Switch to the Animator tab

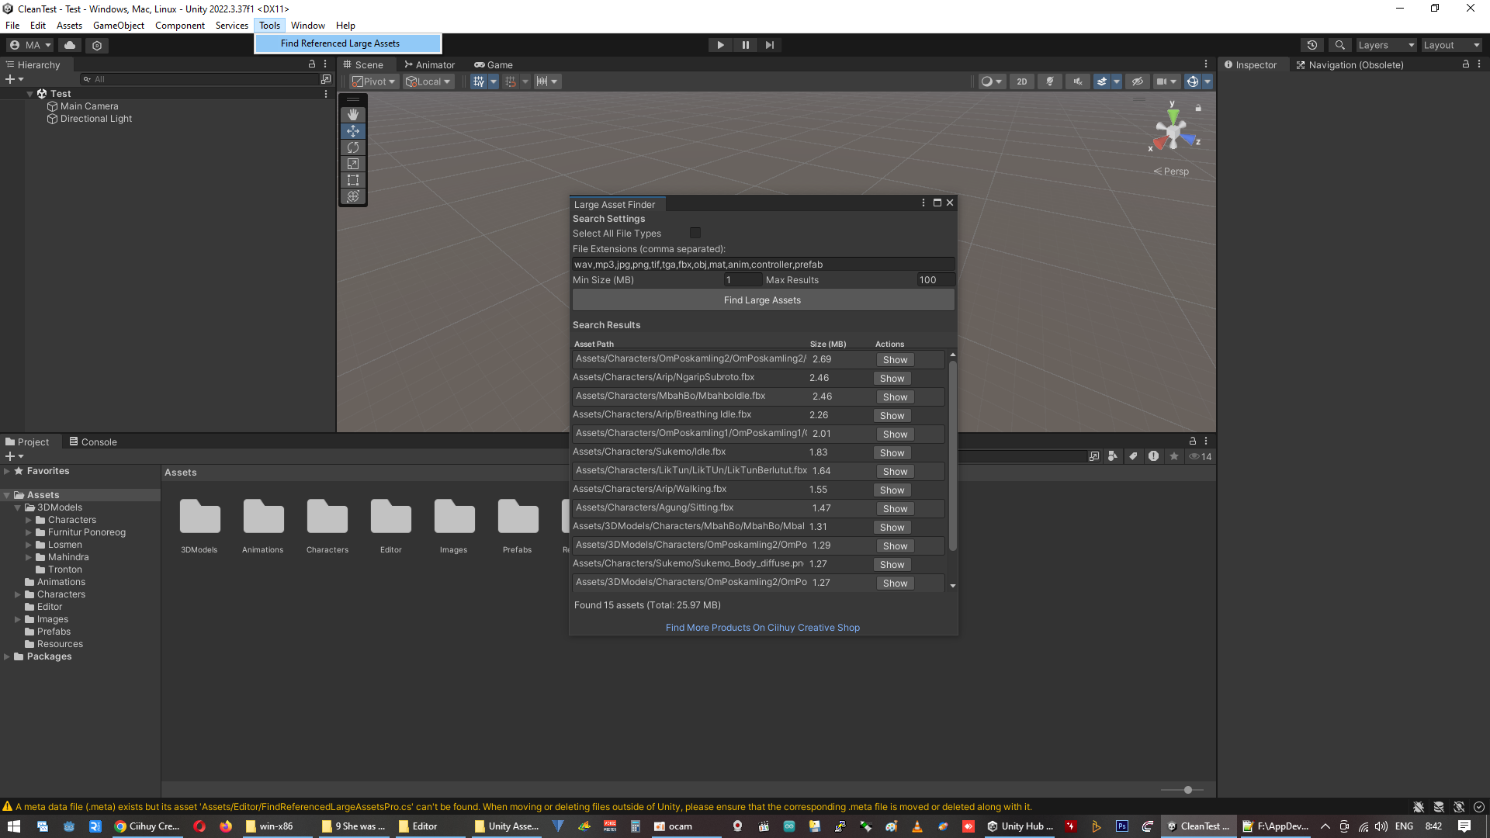(429, 64)
